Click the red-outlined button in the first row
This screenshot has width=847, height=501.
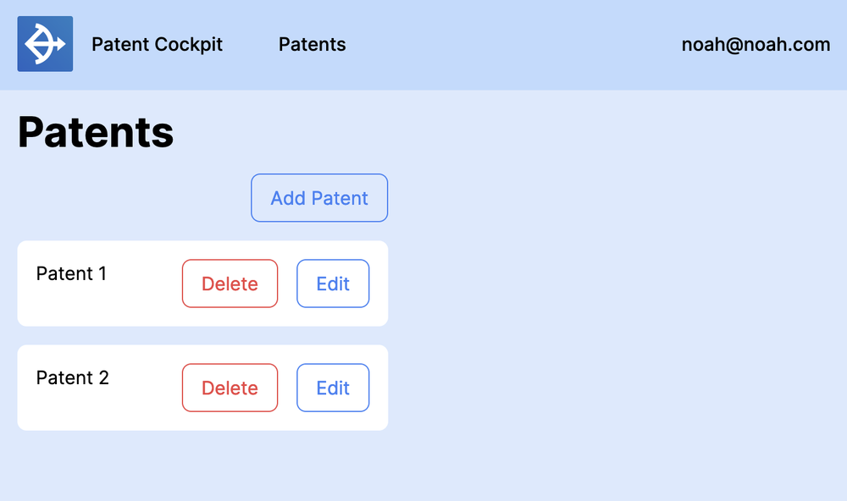click(x=230, y=284)
